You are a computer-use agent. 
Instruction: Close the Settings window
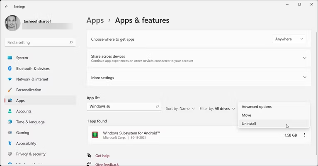(x=311, y=4)
